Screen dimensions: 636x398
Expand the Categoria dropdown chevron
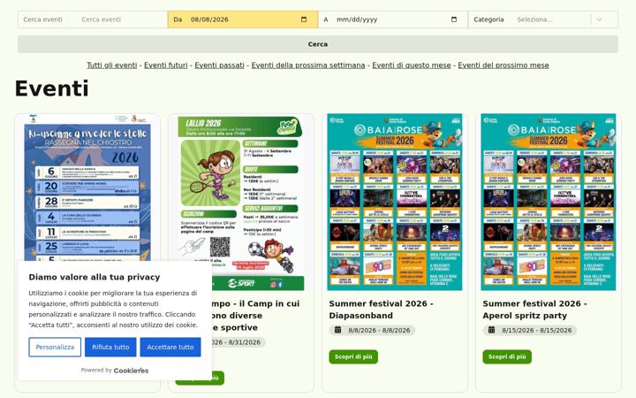pyautogui.click(x=599, y=19)
